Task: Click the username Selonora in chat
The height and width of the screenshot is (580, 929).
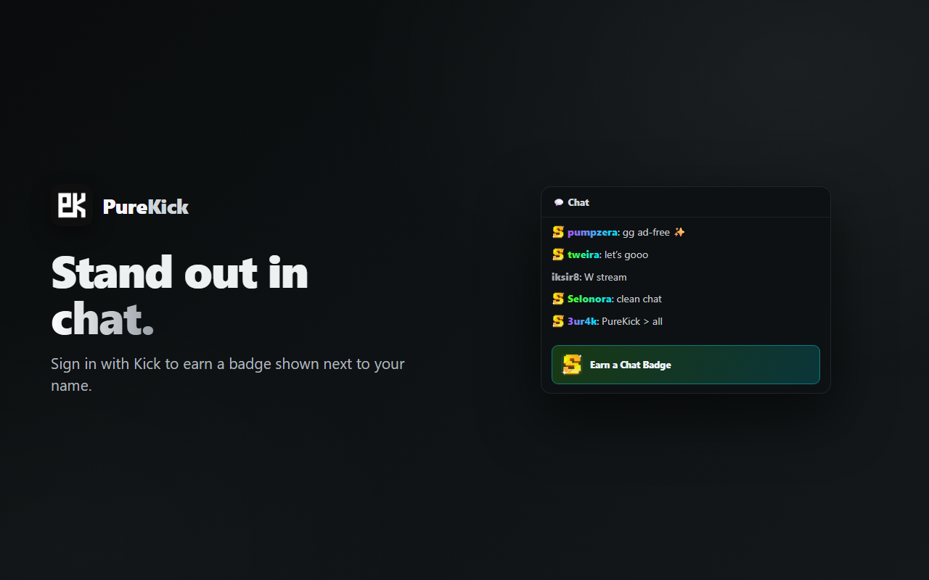Action: point(589,299)
